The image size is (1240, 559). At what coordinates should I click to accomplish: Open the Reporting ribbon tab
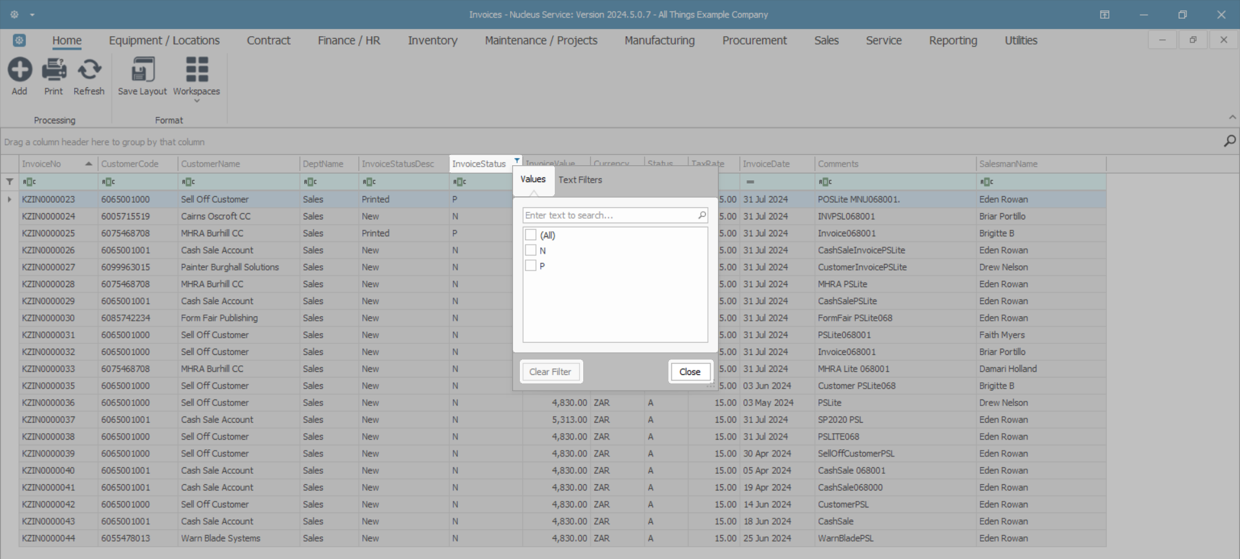953,40
